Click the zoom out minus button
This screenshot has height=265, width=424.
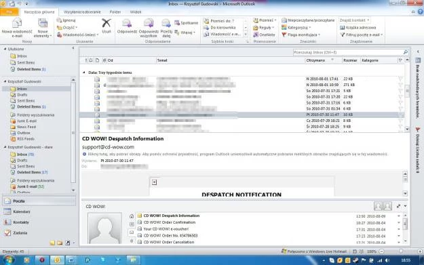click(381, 251)
